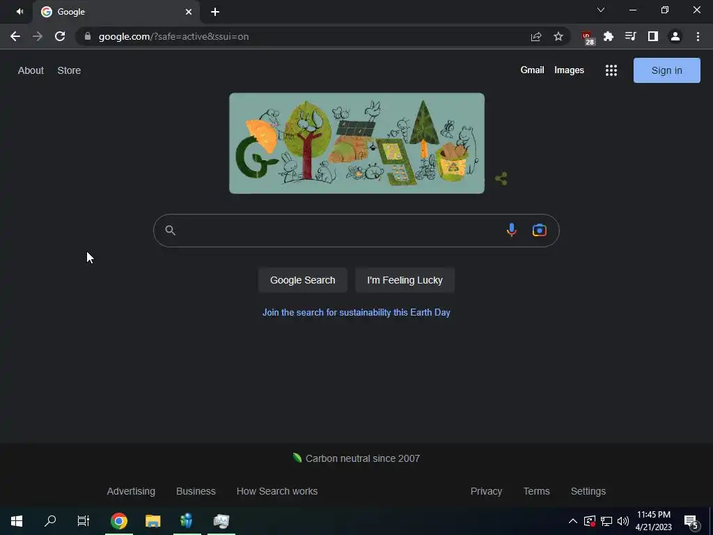The image size is (713, 535).
Task: Open Gmail link
Action: click(x=532, y=70)
